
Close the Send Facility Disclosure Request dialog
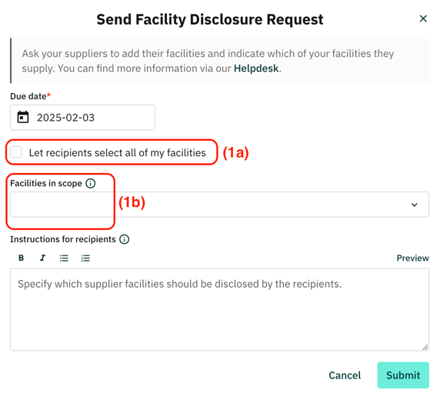point(423,18)
